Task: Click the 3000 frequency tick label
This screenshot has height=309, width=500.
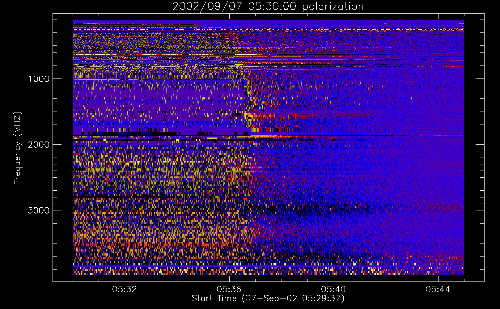Action: coord(39,210)
